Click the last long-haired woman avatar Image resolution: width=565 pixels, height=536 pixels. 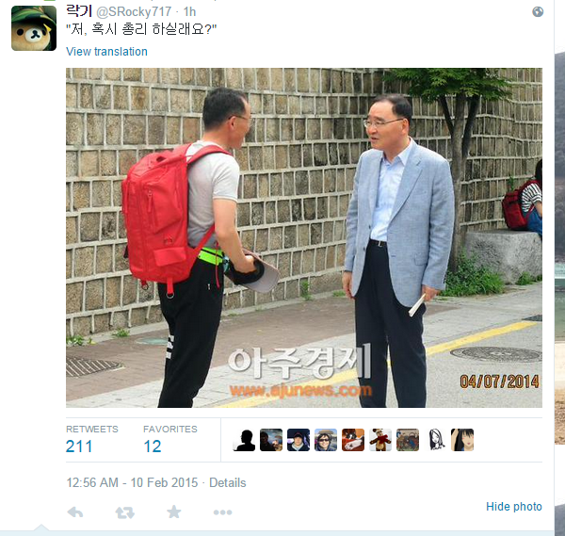pos(462,440)
